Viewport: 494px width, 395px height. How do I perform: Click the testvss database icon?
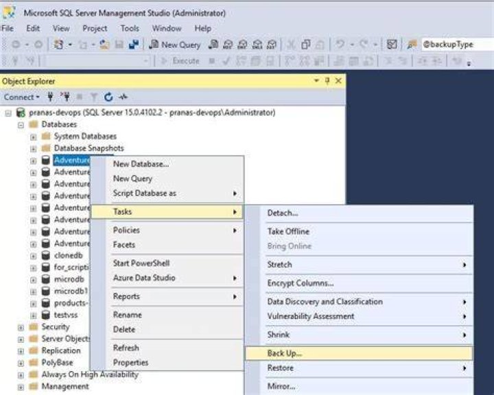(46, 315)
